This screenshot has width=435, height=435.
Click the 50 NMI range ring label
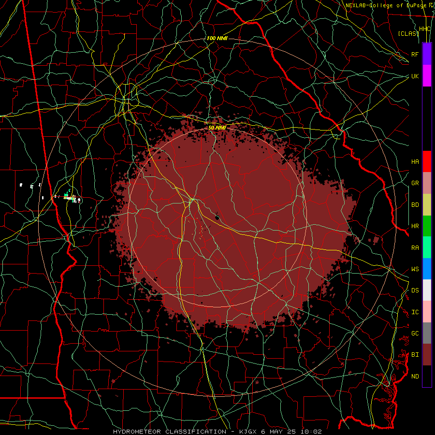pos(217,128)
